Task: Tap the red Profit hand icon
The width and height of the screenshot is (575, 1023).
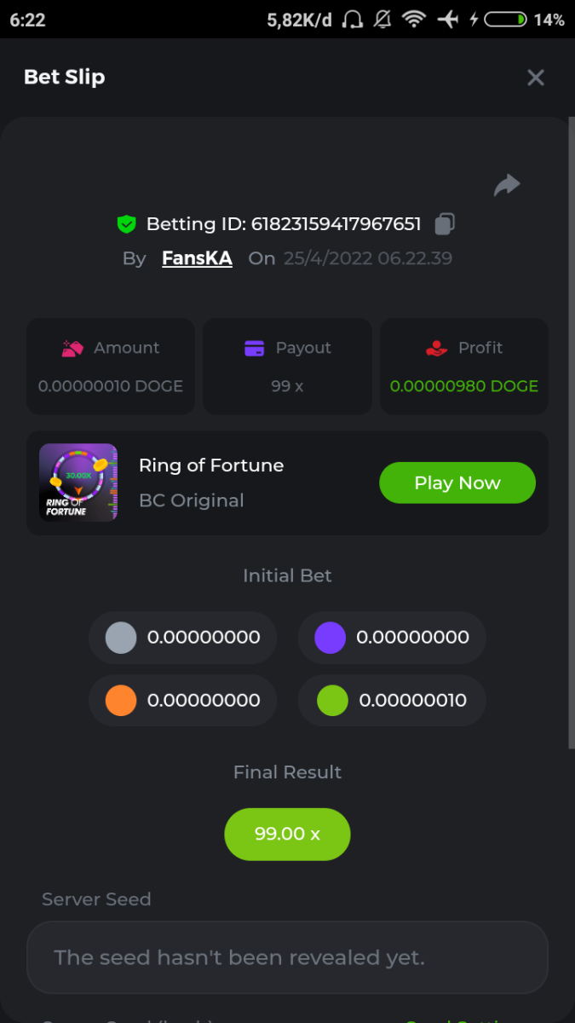Action: coord(436,348)
